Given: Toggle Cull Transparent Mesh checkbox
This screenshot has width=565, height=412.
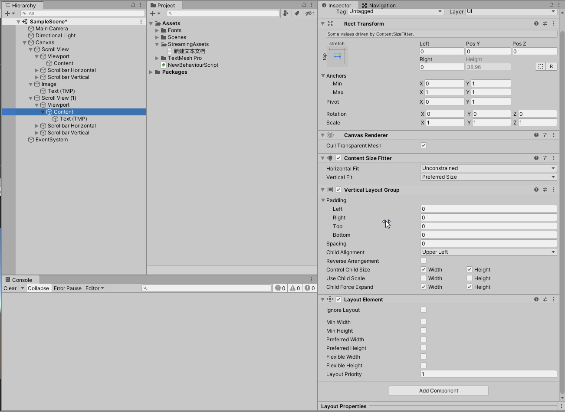Looking at the screenshot, I should (423, 145).
